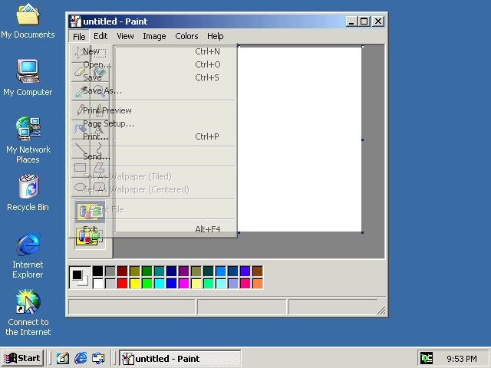Choose Page Setup... menu entry
491x368 pixels.
153,123
